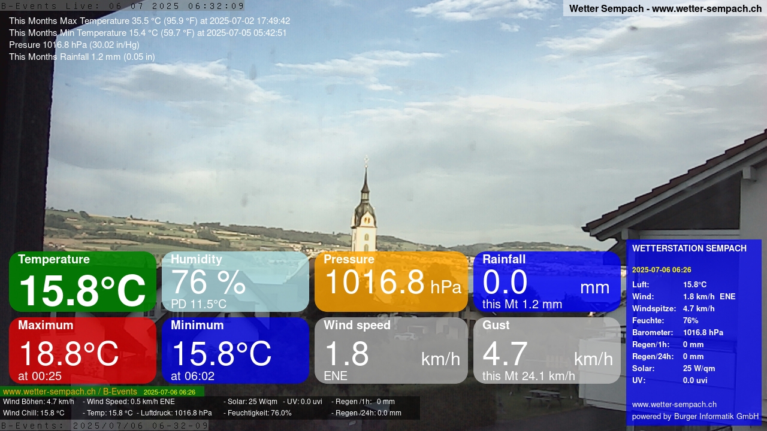Click the 'This Months Min Temperature 15.4 °C' line
The width and height of the screenshot is (767, 431).
(x=148, y=33)
